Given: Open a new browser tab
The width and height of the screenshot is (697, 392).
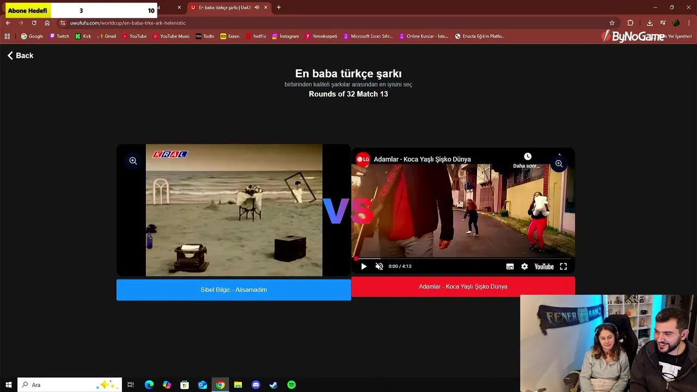Looking at the screenshot, I should [x=279, y=8].
